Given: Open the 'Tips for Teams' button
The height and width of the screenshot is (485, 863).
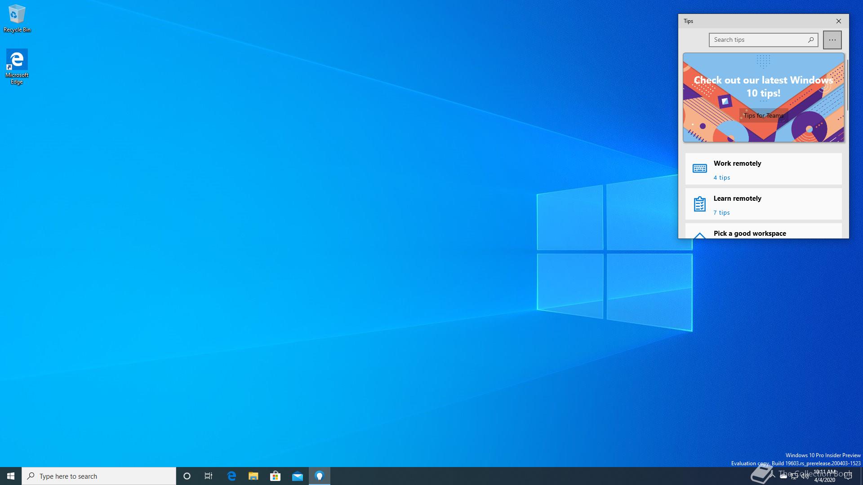Looking at the screenshot, I should (763, 115).
